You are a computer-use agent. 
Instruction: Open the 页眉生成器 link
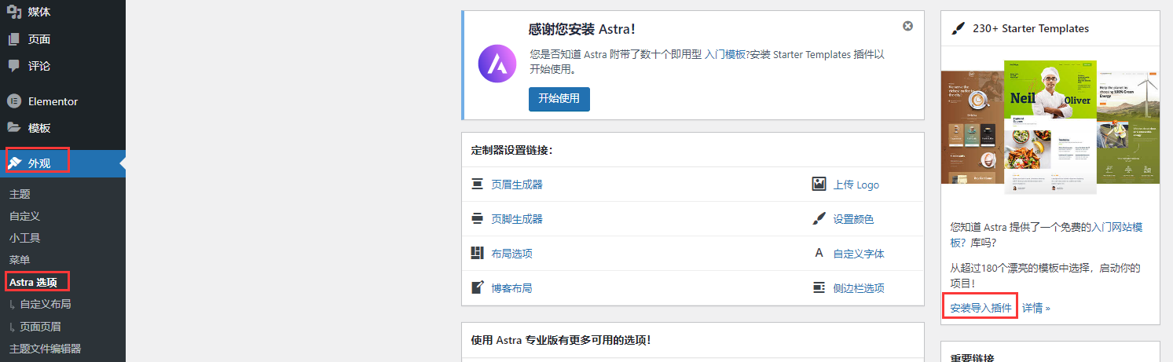517,185
